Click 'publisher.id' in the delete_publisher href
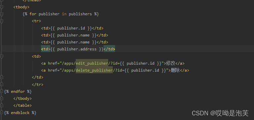Screen dimensions: 254x120 click(145, 70)
